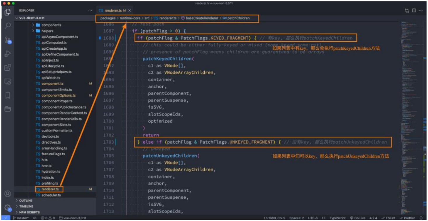Click the split editor icon
The image size is (428, 221).
[414, 11]
